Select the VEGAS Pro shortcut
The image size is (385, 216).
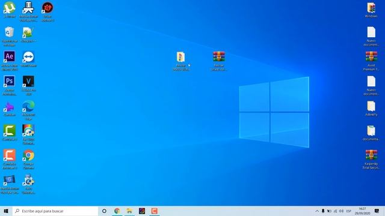click(28, 85)
